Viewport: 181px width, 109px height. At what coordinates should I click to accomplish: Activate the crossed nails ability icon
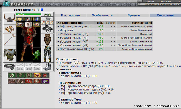coord(12,81)
